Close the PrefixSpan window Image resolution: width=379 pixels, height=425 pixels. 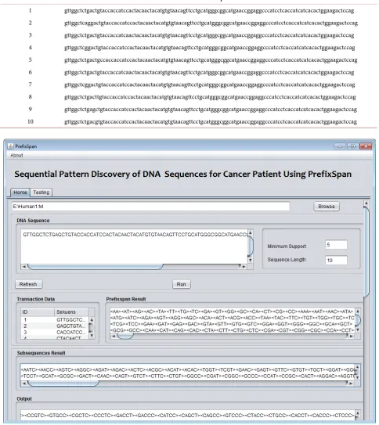[x=366, y=146]
